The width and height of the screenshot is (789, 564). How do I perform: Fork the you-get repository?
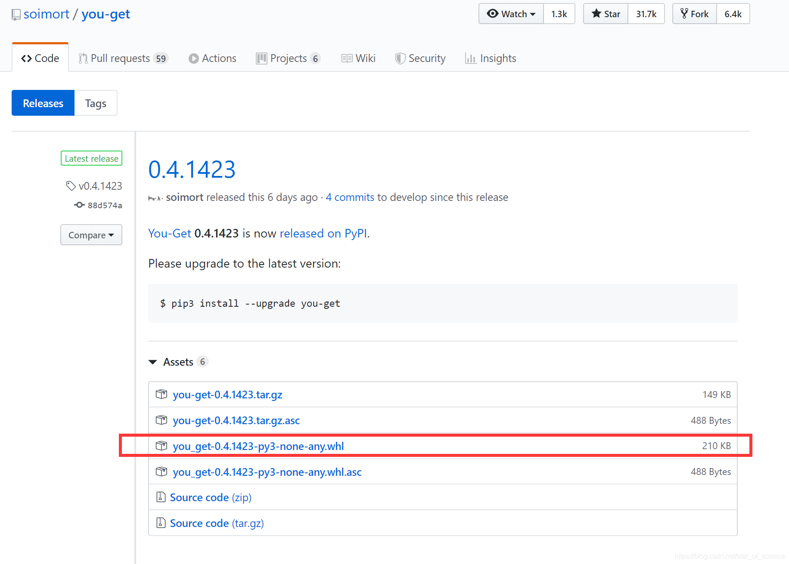(695, 14)
